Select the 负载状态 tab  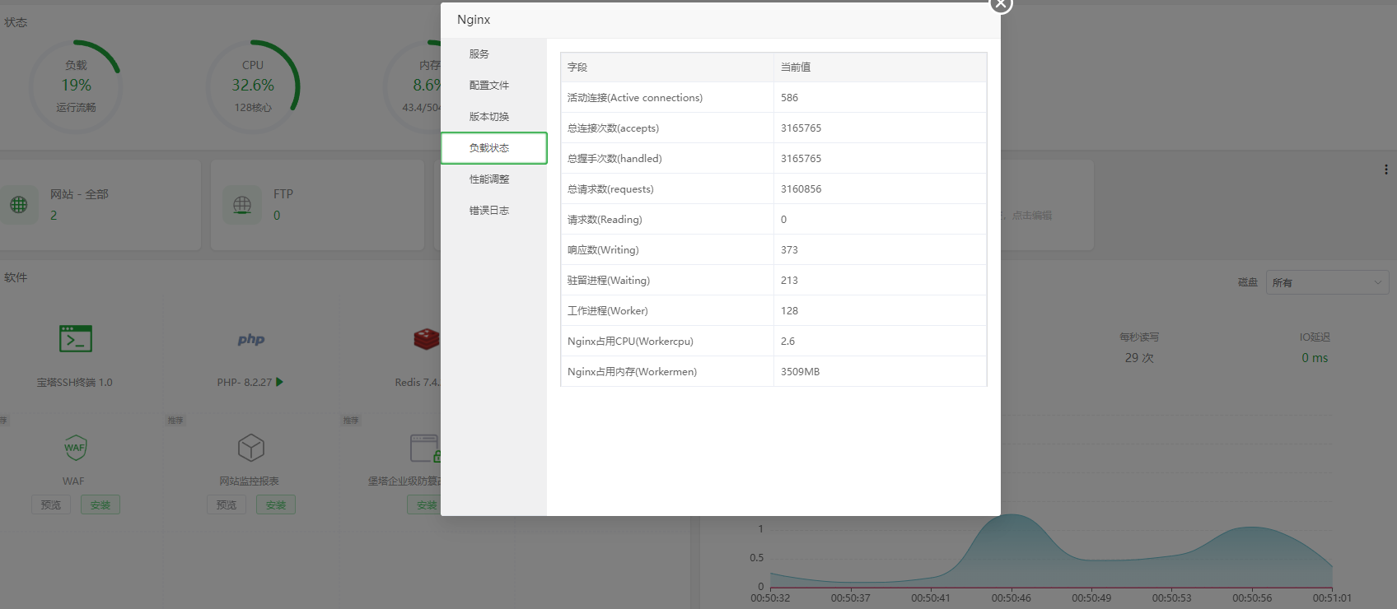(493, 148)
